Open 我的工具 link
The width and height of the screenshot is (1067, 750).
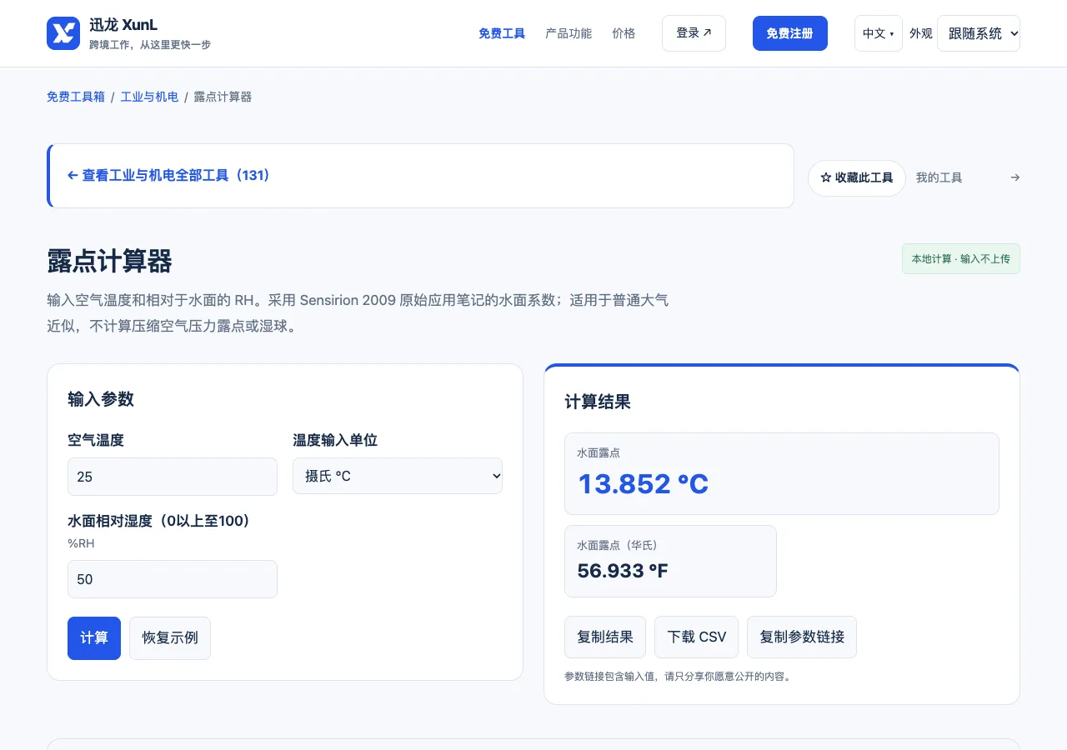coord(939,177)
